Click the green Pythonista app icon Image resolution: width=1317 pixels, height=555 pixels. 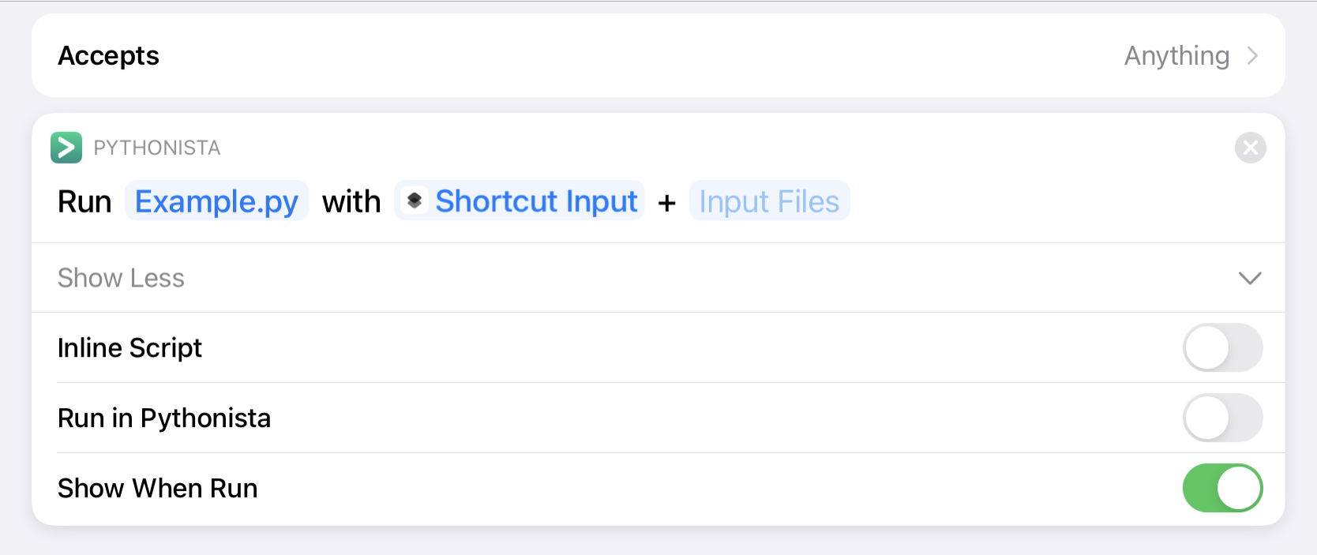(66, 148)
